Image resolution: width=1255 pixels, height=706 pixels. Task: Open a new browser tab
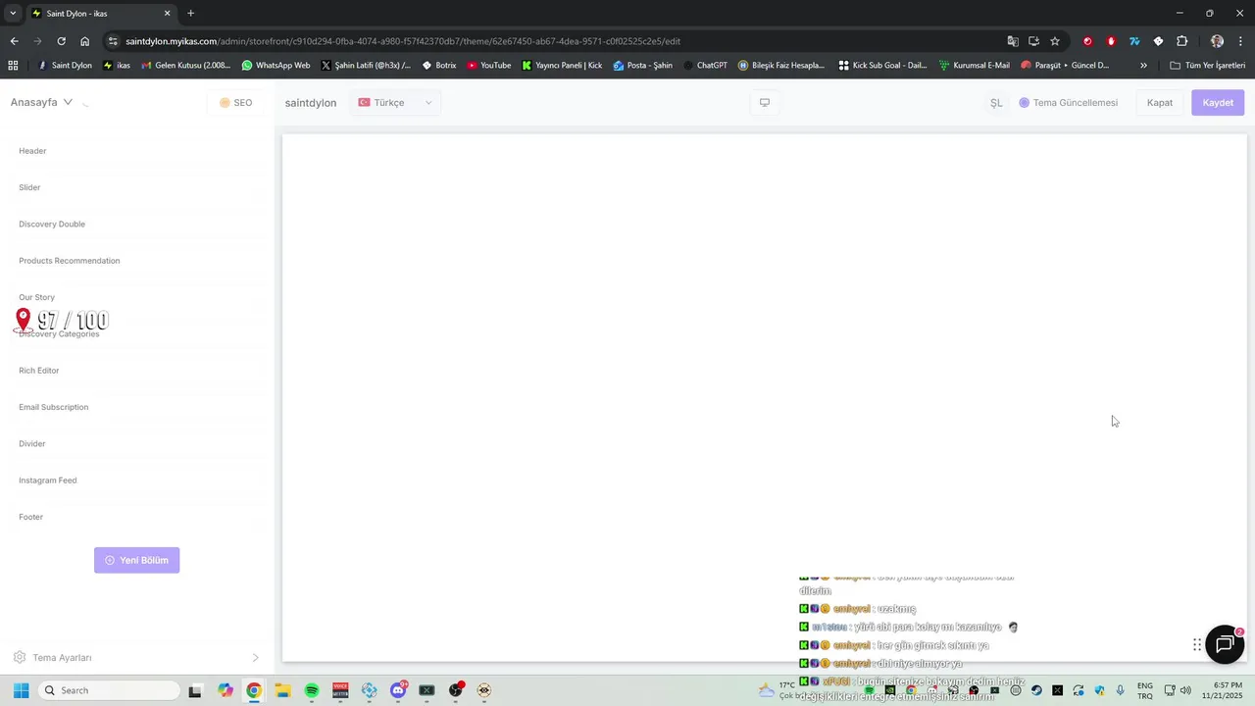pyautogui.click(x=190, y=14)
